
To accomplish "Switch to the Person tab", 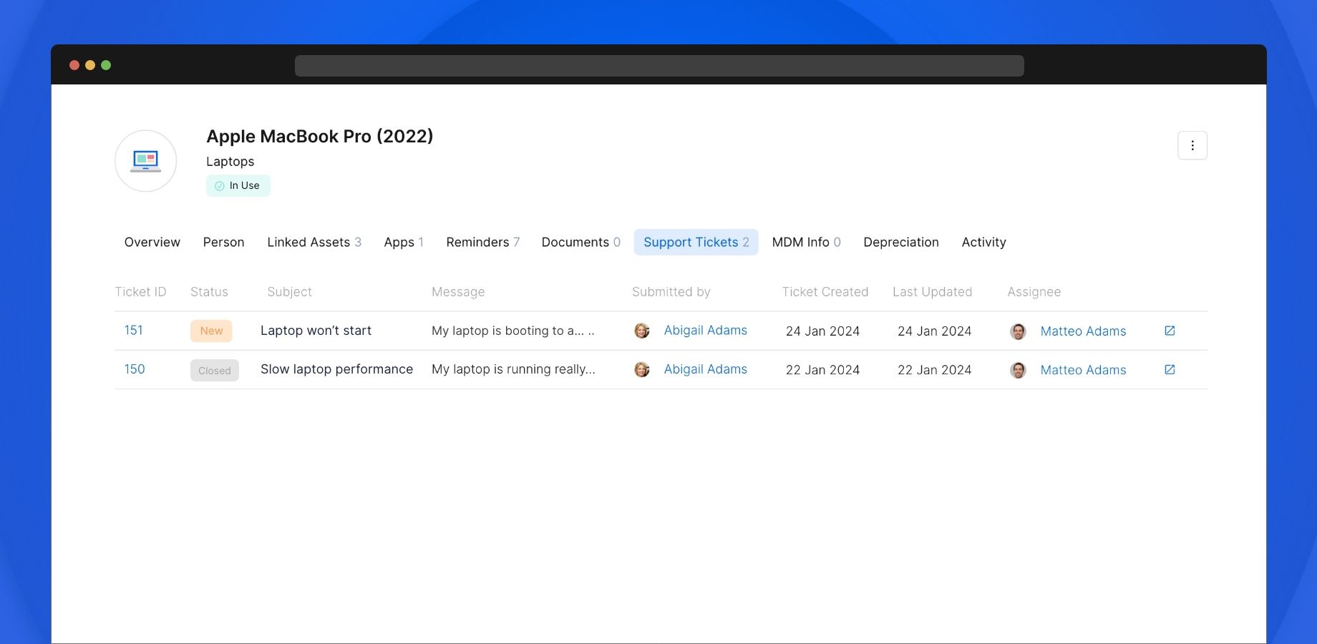I will 223,242.
